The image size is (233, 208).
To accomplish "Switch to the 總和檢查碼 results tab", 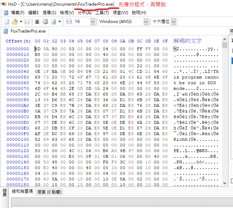I will point(22,191).
